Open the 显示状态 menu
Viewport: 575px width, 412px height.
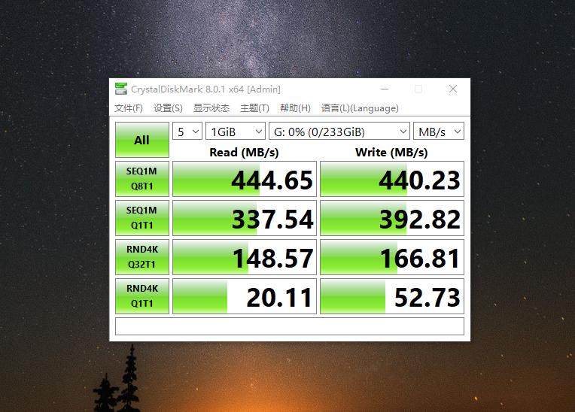[x=211, y=108]
